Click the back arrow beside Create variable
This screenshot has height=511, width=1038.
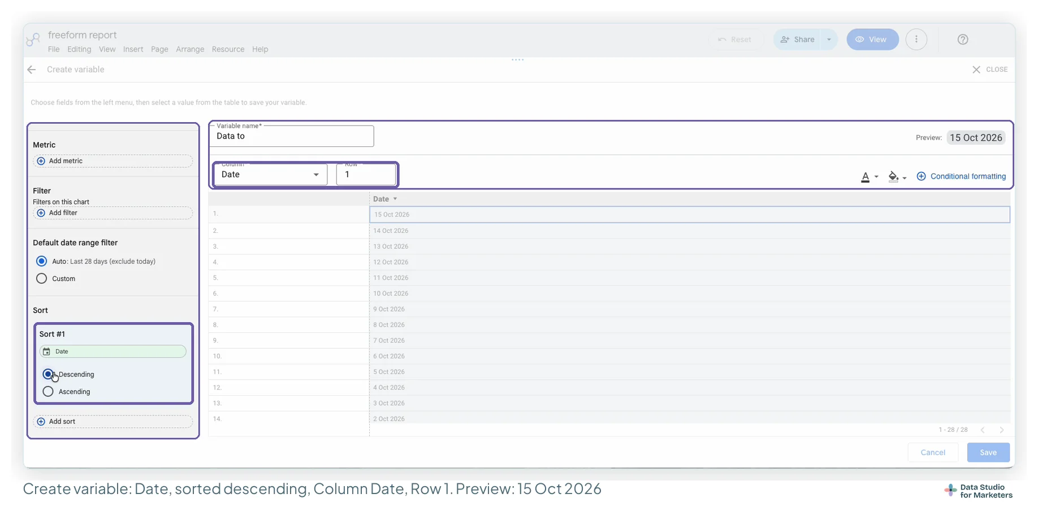(32, 70)
